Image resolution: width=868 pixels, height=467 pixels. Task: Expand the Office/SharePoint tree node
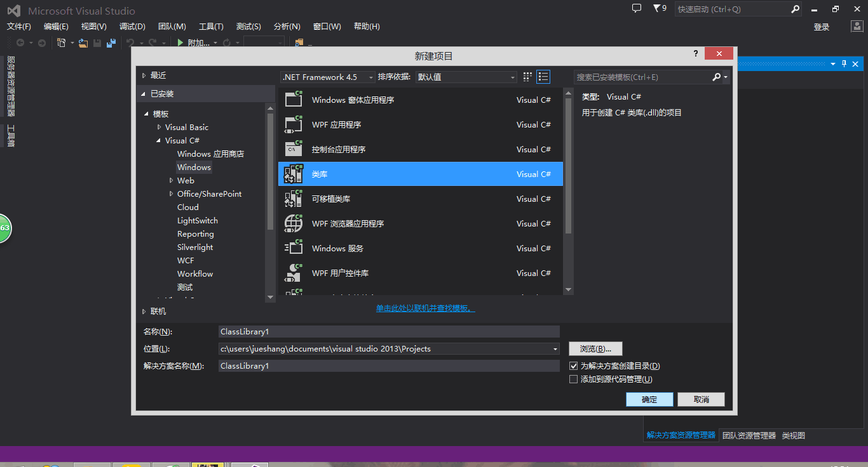pyautogui.click(x=172, y=194)
